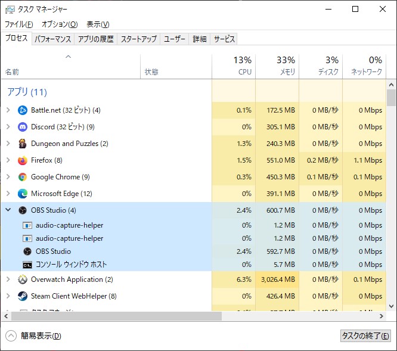Click the Battle.net app icon
This screenshot has height=351, width=397.
23,110
